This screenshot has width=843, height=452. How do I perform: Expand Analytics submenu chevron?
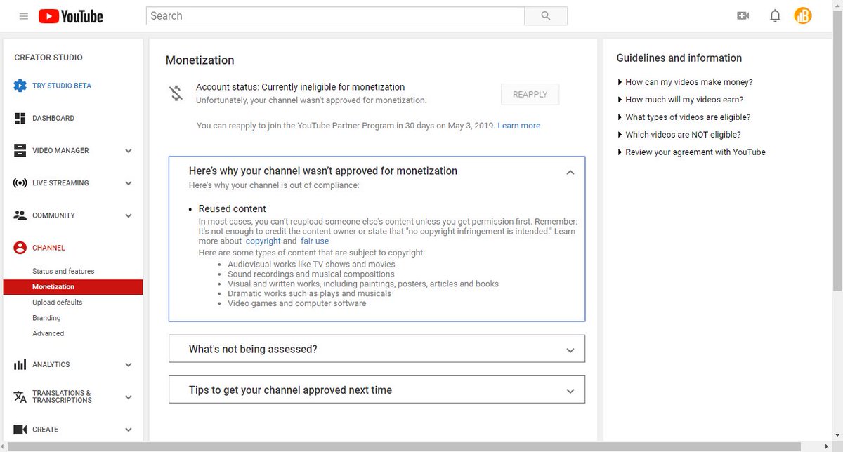(x=129, y=365)
